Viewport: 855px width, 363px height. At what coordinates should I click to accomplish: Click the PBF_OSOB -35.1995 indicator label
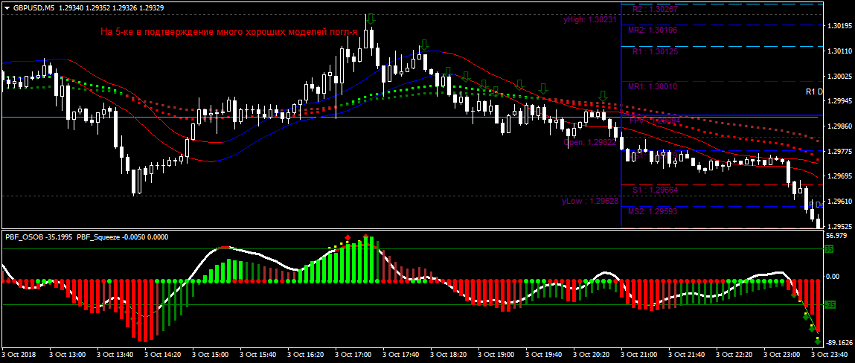click(39, 237)
